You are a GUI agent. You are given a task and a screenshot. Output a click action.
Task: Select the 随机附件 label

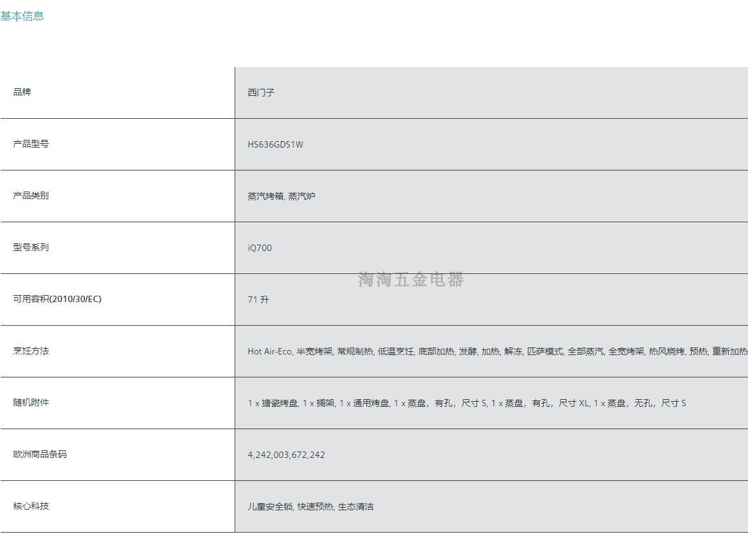[x=31, y=402]
